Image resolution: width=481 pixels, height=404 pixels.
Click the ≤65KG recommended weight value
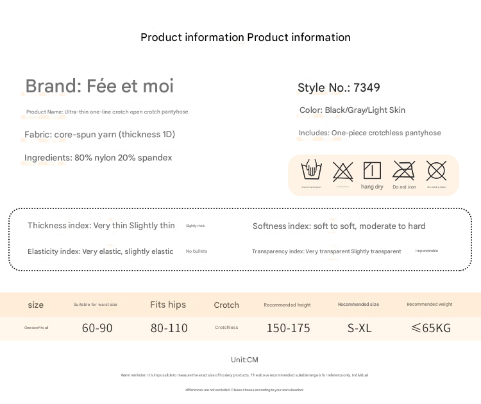coord(430,328)
